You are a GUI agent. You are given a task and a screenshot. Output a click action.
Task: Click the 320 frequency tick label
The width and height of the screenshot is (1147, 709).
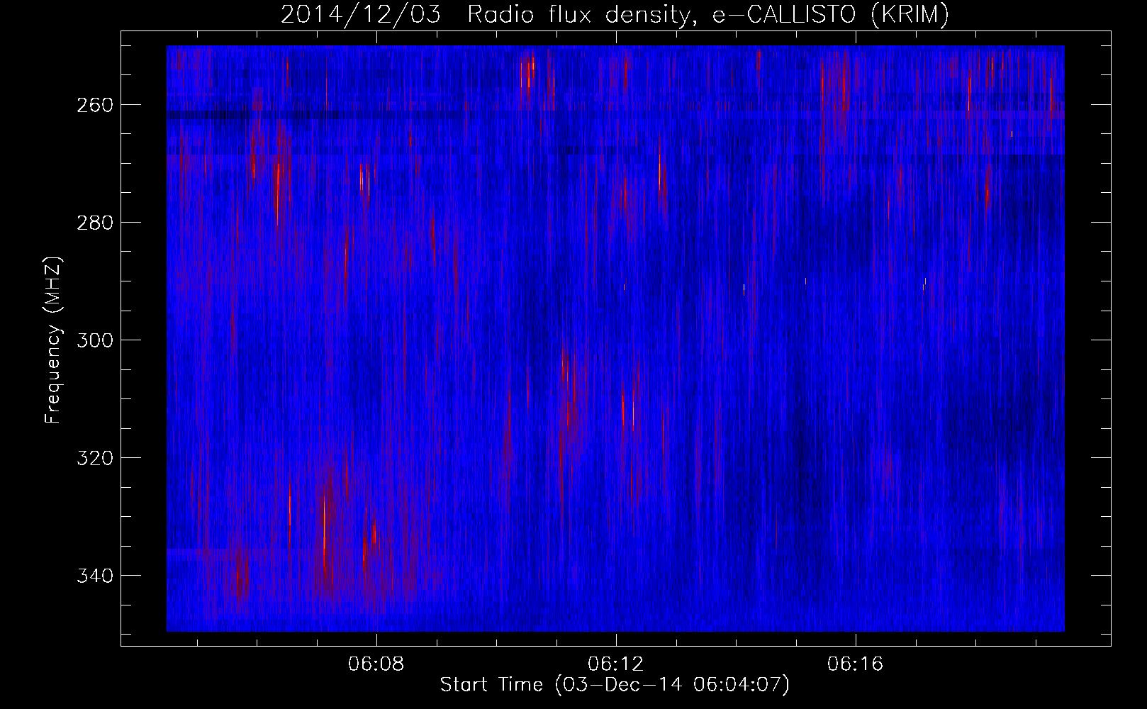tap(94, 458)
